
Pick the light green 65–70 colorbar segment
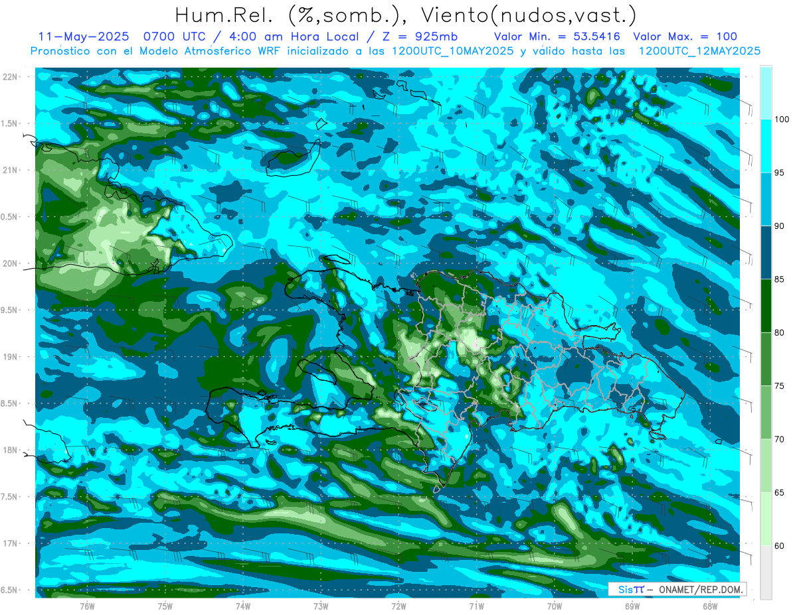point(766,466)
